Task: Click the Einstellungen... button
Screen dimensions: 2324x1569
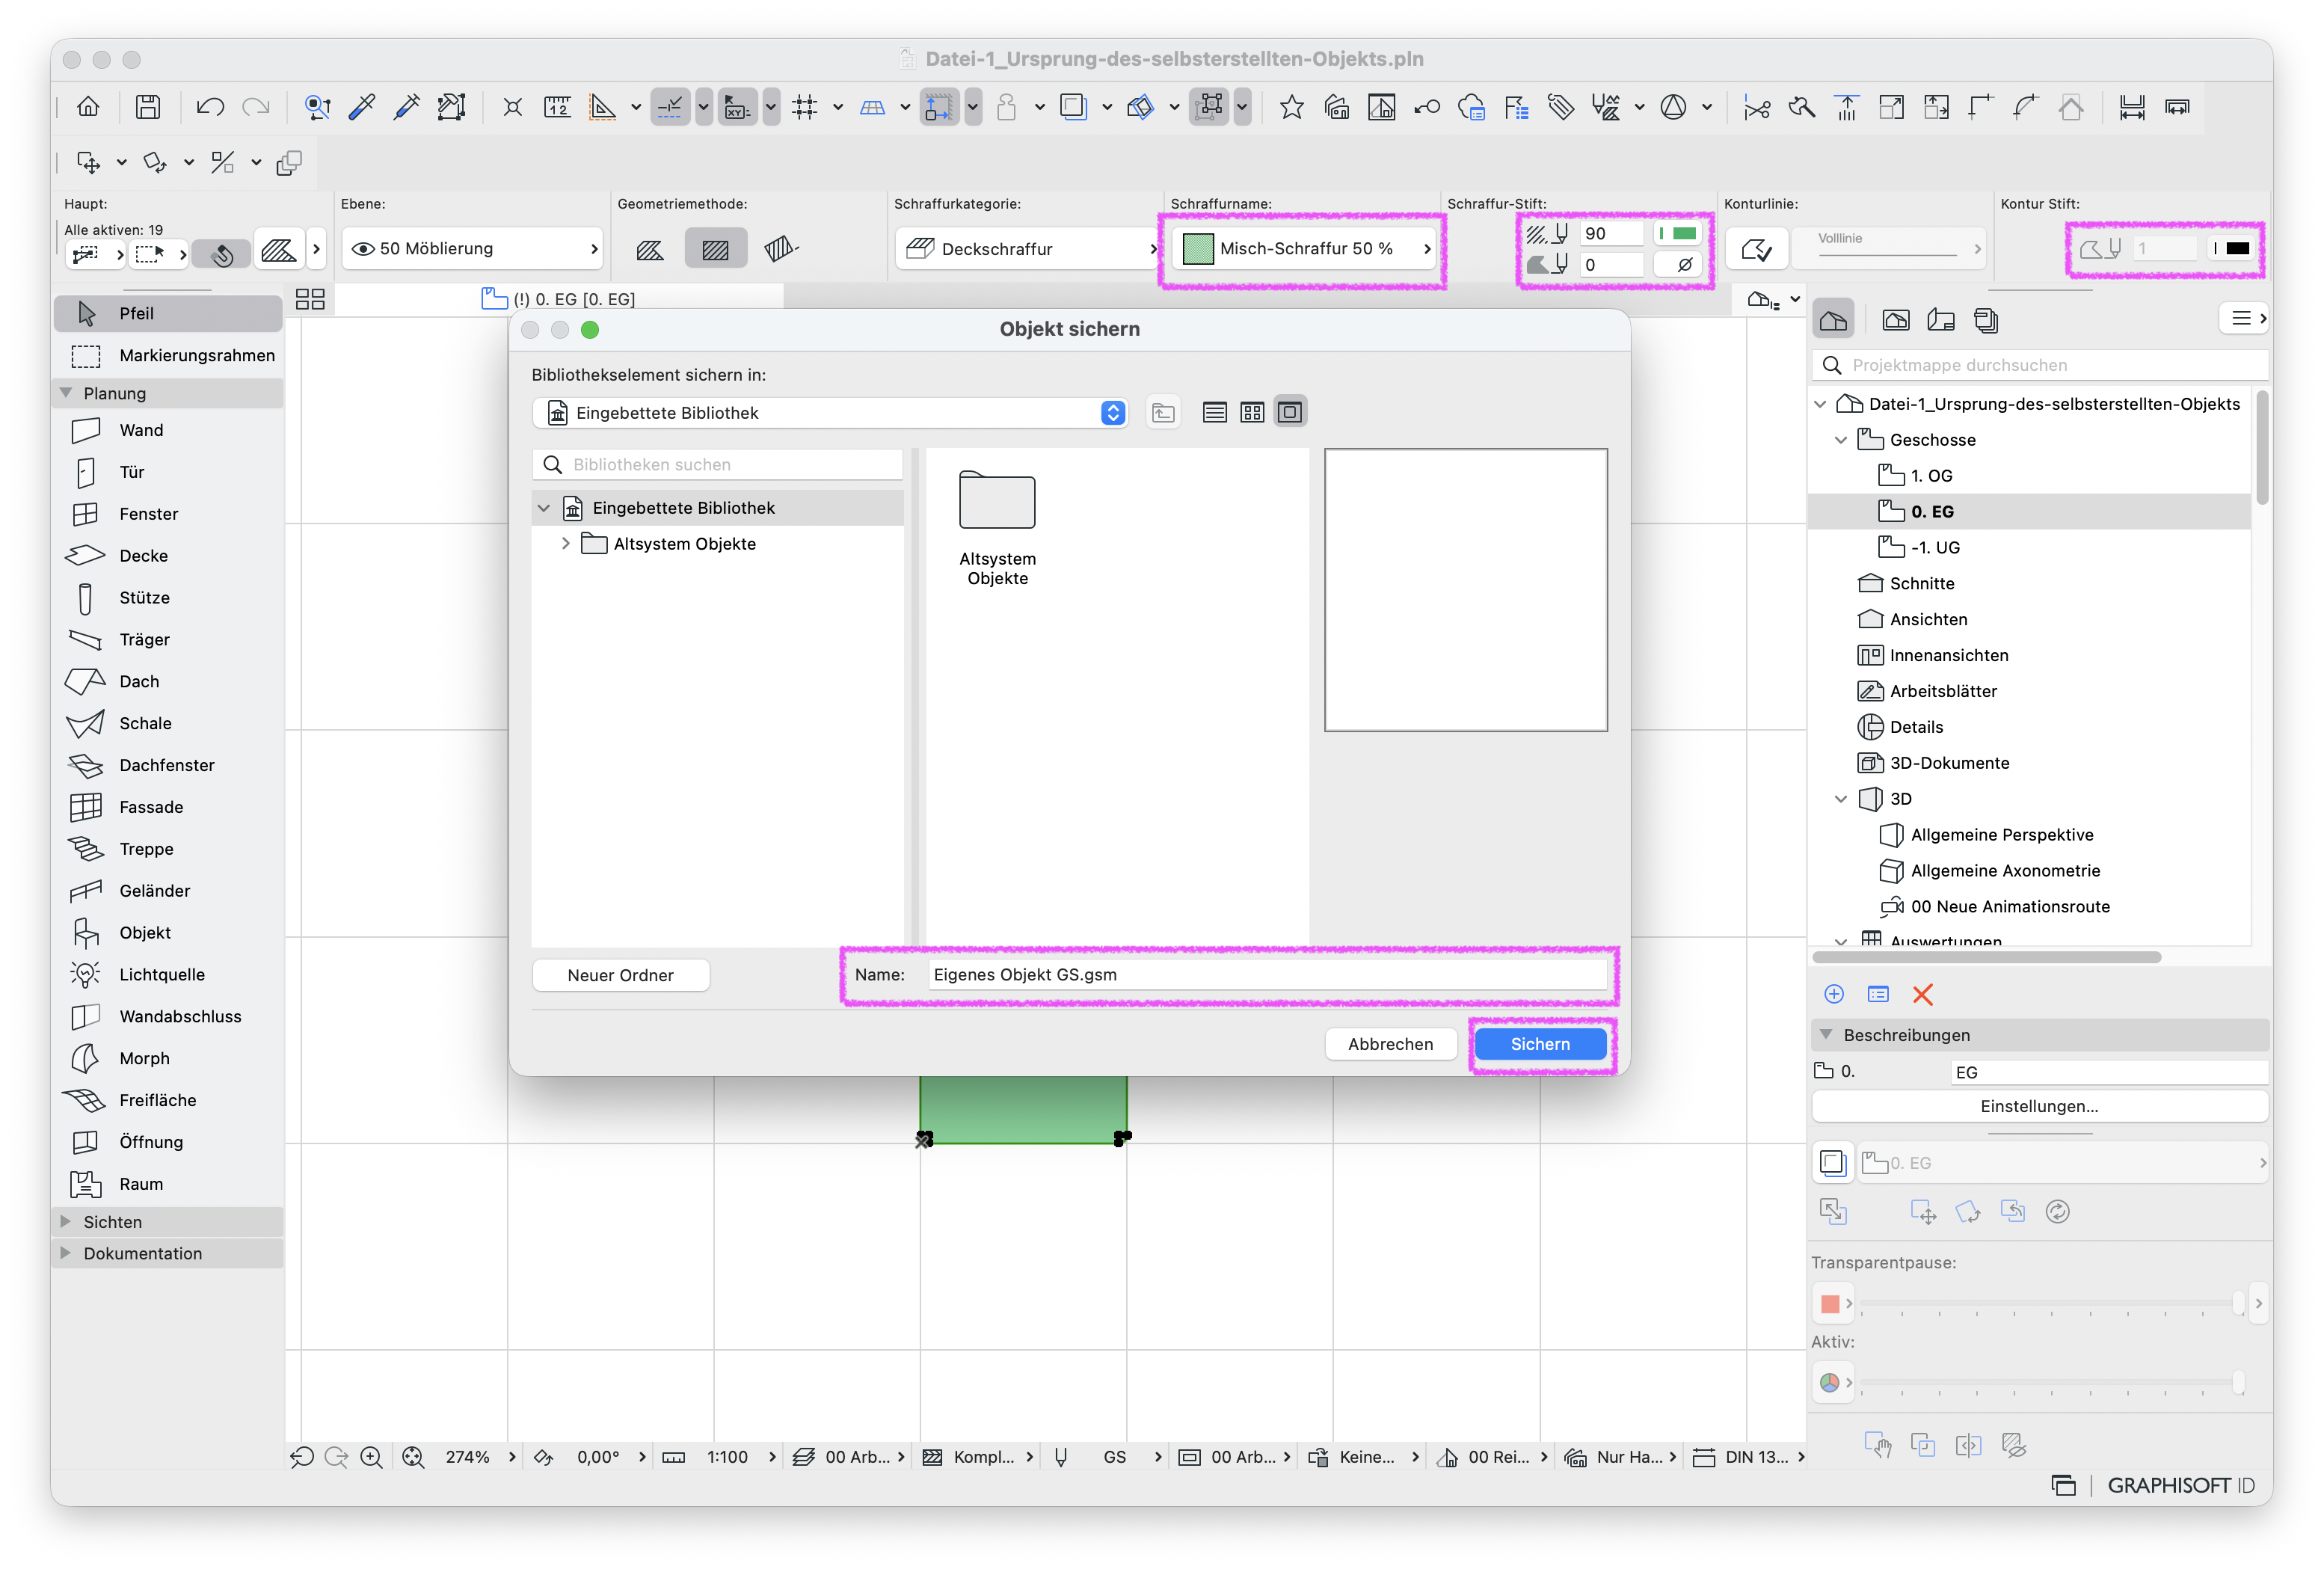Action: coord(2039,1106)
